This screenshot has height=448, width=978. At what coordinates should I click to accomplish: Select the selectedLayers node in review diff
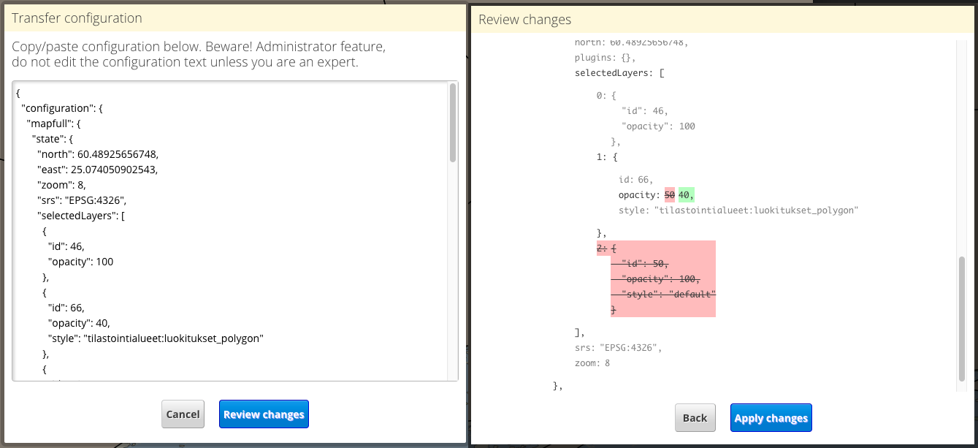tap(618, 73)
